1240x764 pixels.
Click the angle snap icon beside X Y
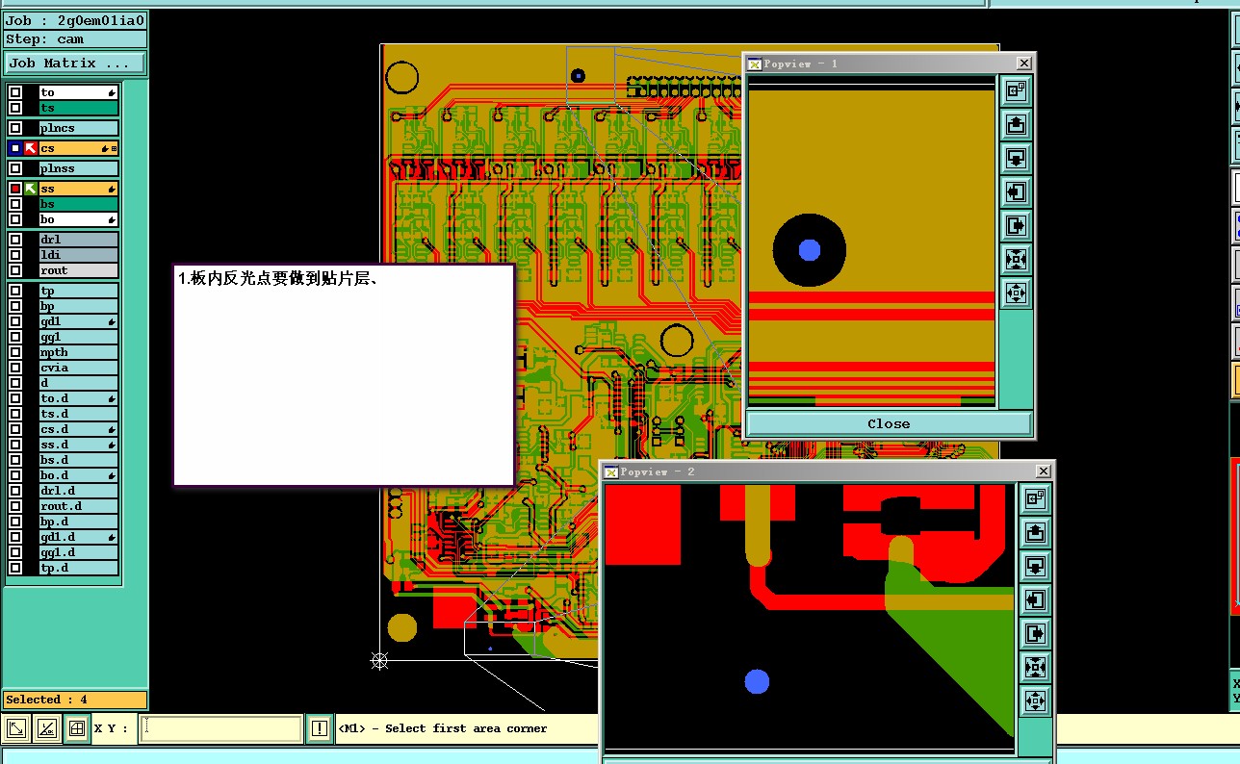tap(46, 729)
